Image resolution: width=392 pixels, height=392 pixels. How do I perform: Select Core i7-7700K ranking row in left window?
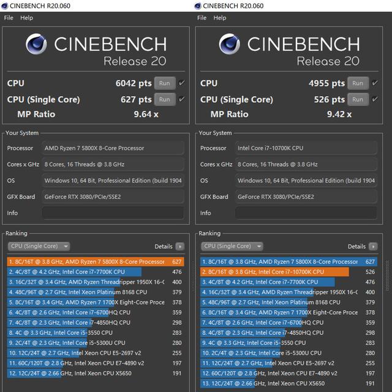(x=96, y=272)
